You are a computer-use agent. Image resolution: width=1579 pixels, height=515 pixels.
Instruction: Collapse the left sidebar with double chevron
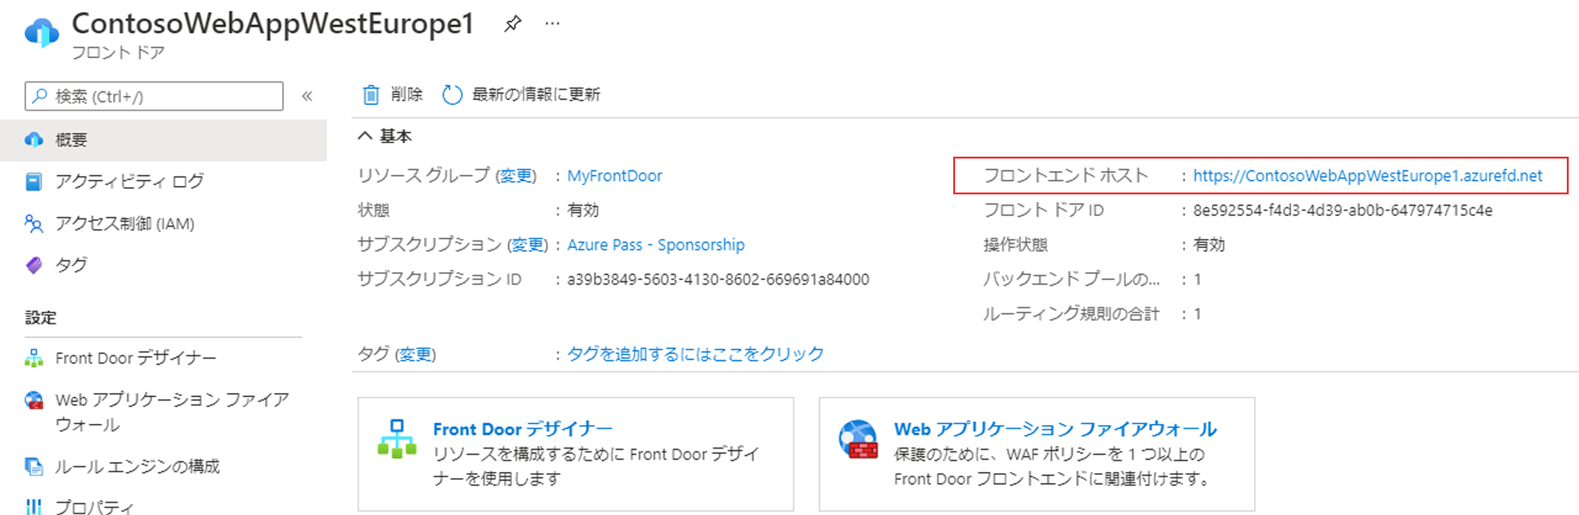pos(307,96)
